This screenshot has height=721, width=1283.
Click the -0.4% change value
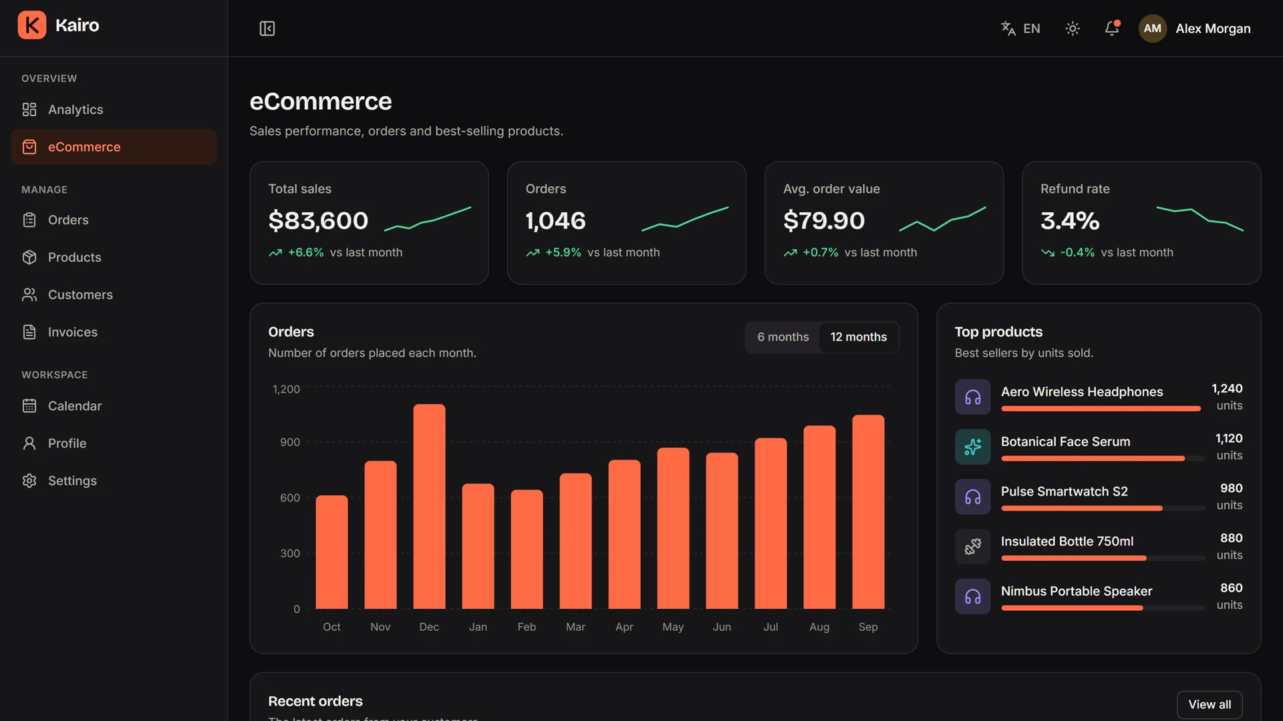point(1077,253)
